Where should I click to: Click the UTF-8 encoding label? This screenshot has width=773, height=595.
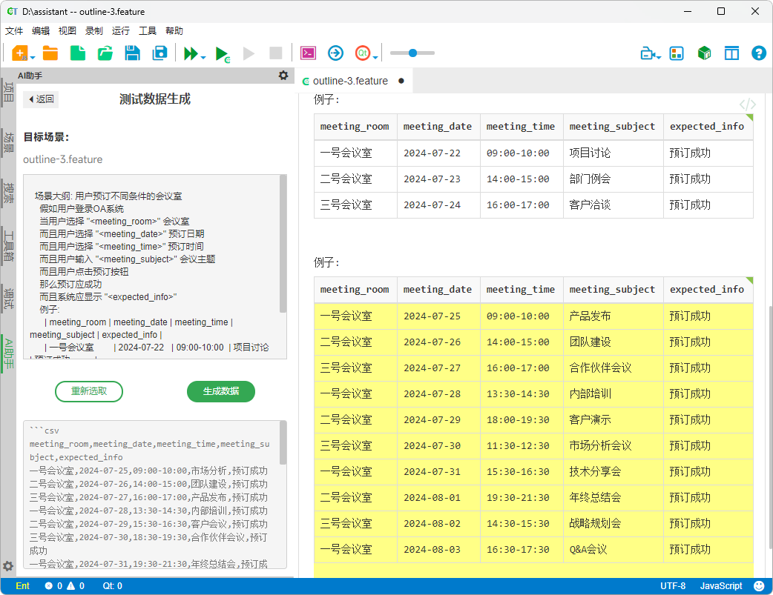673,585
